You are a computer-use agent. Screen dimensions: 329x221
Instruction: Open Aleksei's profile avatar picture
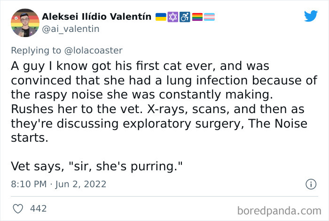(24, 23)
